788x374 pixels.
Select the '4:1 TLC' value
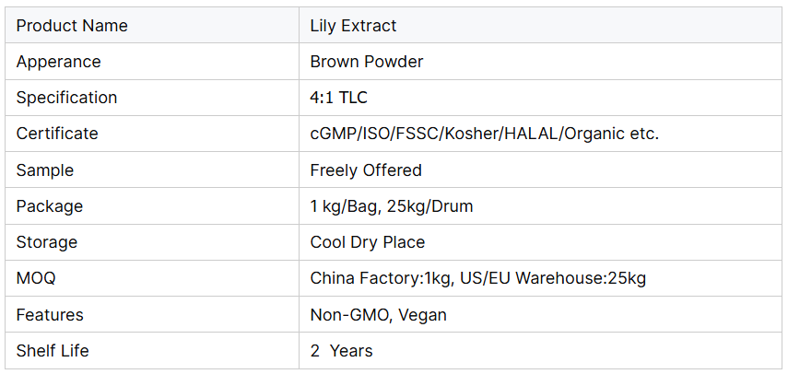(x=338, y=98)
